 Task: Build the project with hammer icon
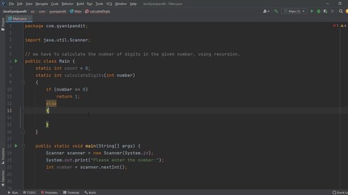click(x=276, y=11)
